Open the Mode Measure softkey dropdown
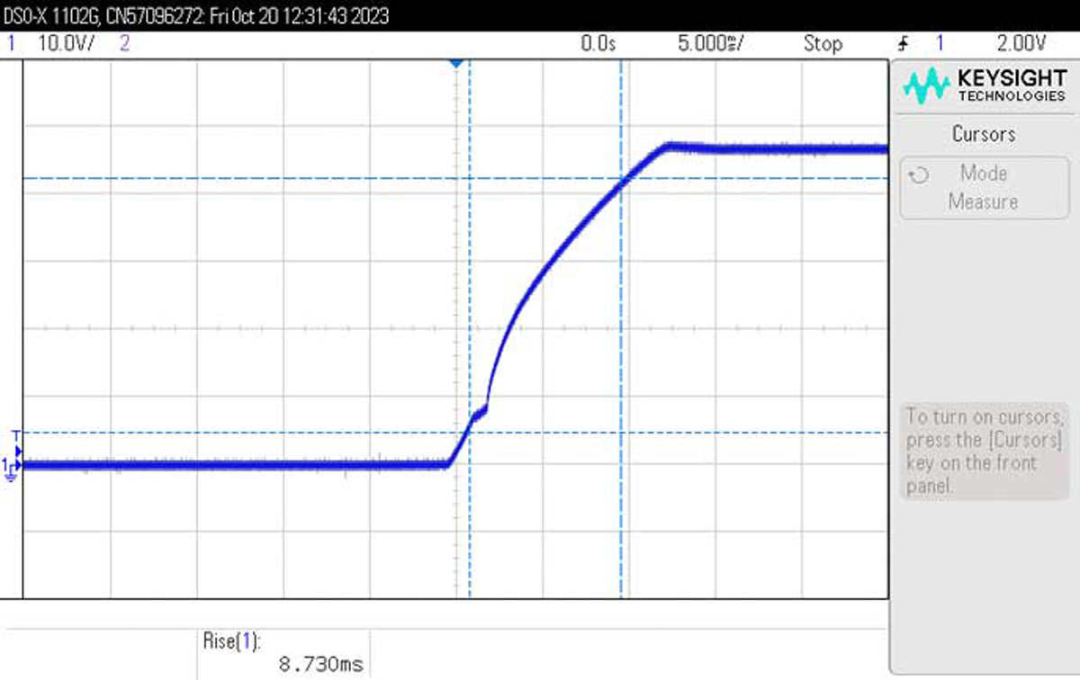 [x=984, y=187]
